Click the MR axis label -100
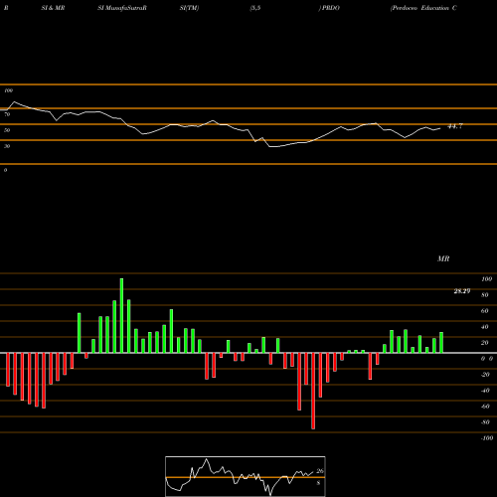497x497 pixels. (x=487, y=438)
